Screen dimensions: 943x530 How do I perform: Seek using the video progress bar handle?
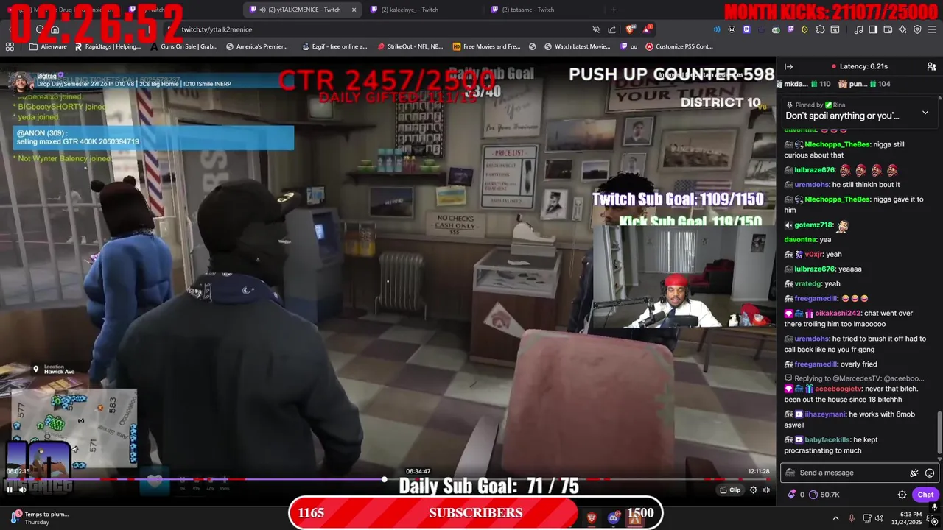click(384, 479)
